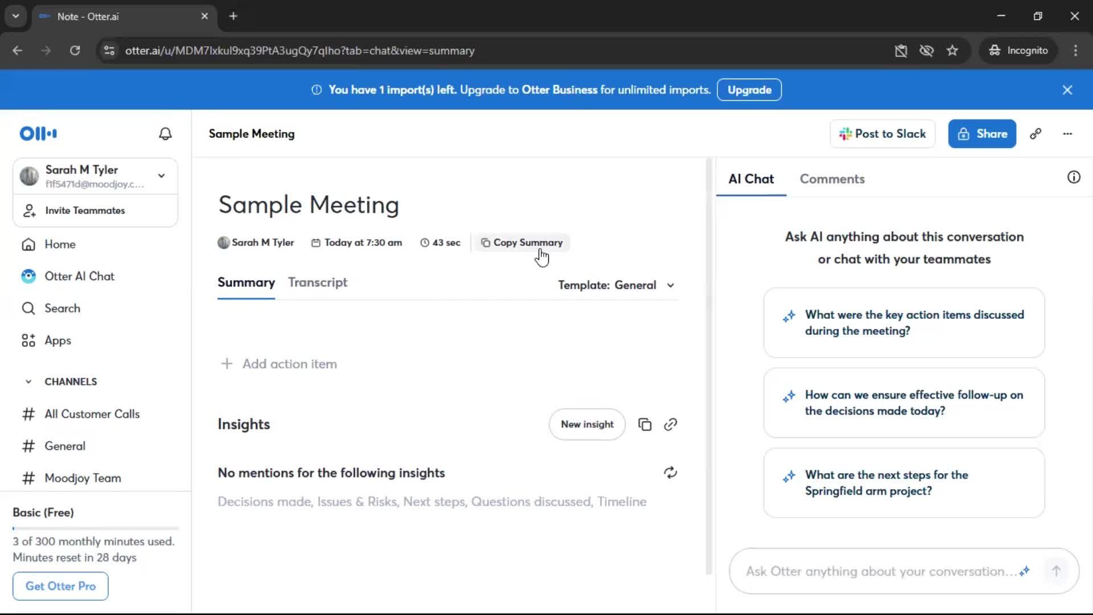Viewport: 1093px width, 615px height.
Task: Click the Otter logo
Action: click(x=38, y=134)
